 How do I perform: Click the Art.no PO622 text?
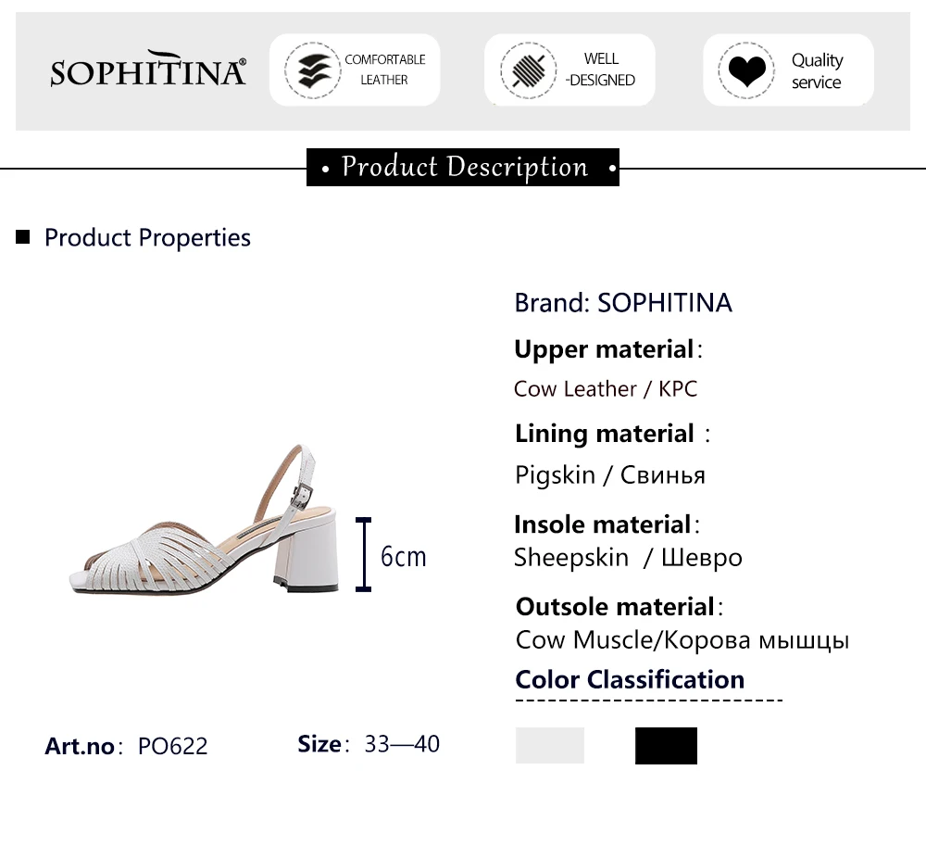coord(126,746)
